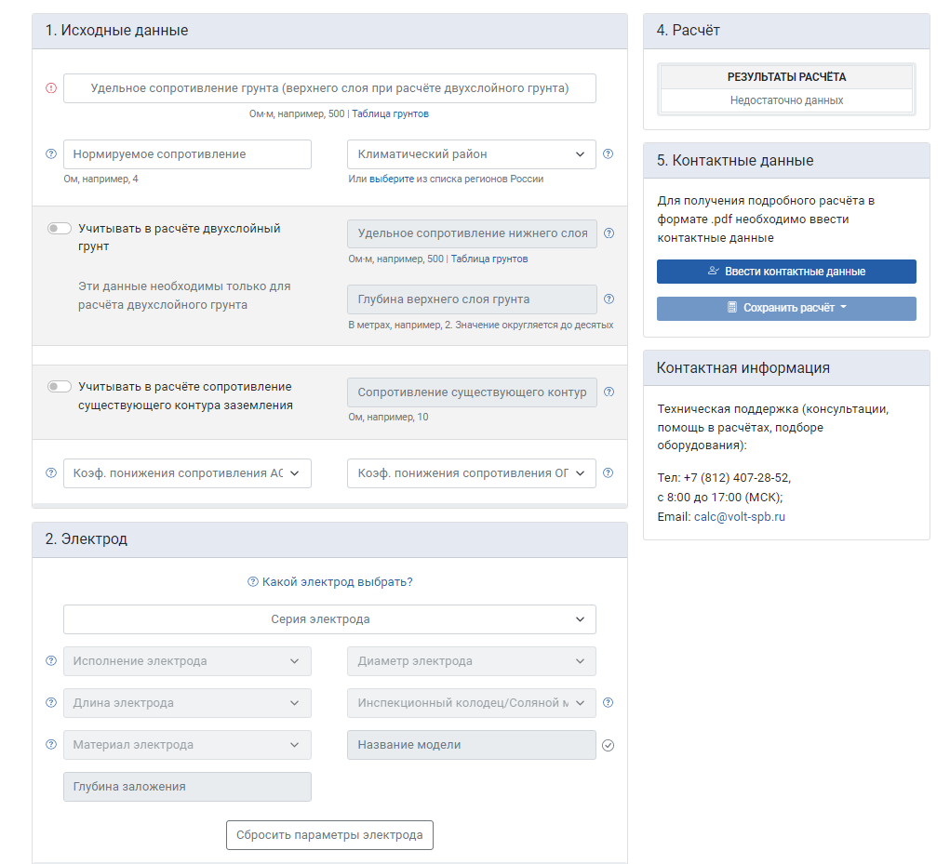The width and height of the screenshot is (950, 864).
Task: Enable двухслойный грунт calculation toggle
Action: [60, 229]
